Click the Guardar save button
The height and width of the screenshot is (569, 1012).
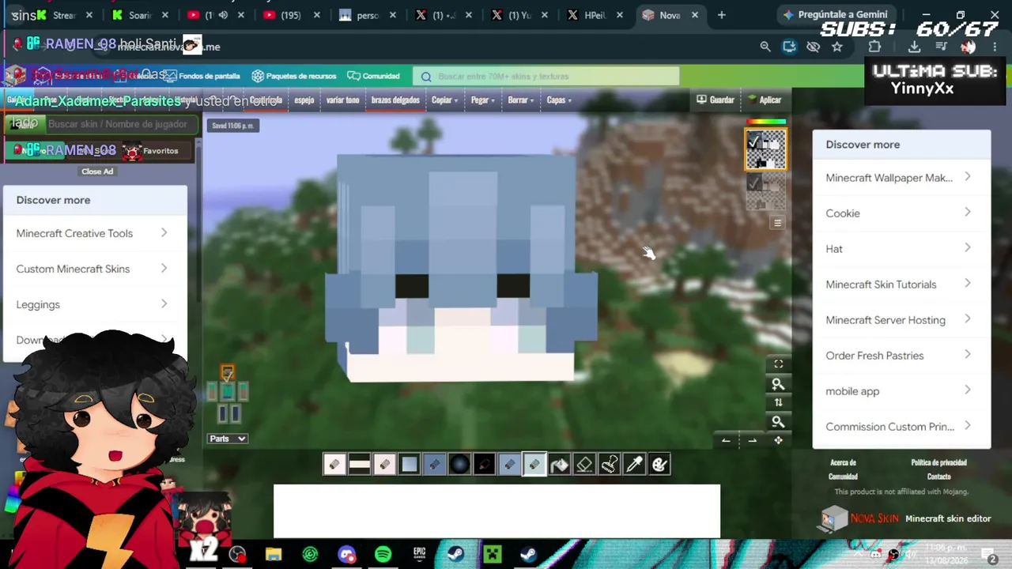click(716, 100)
